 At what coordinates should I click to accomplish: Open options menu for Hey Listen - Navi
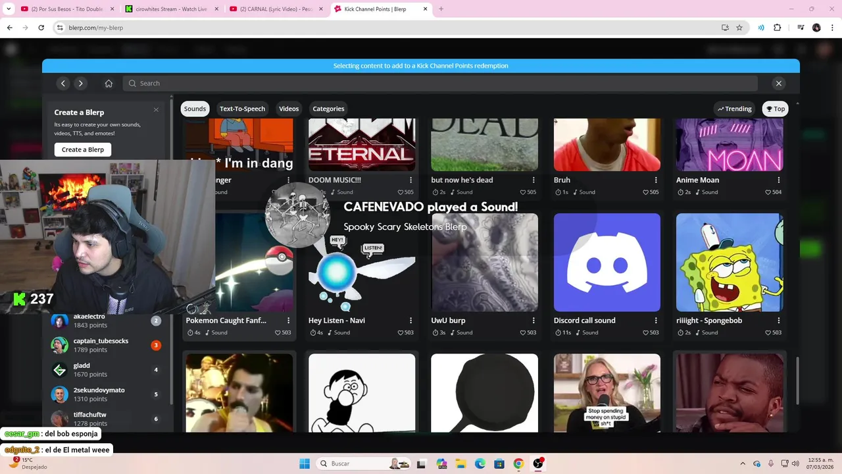click(x=411, y=321)
